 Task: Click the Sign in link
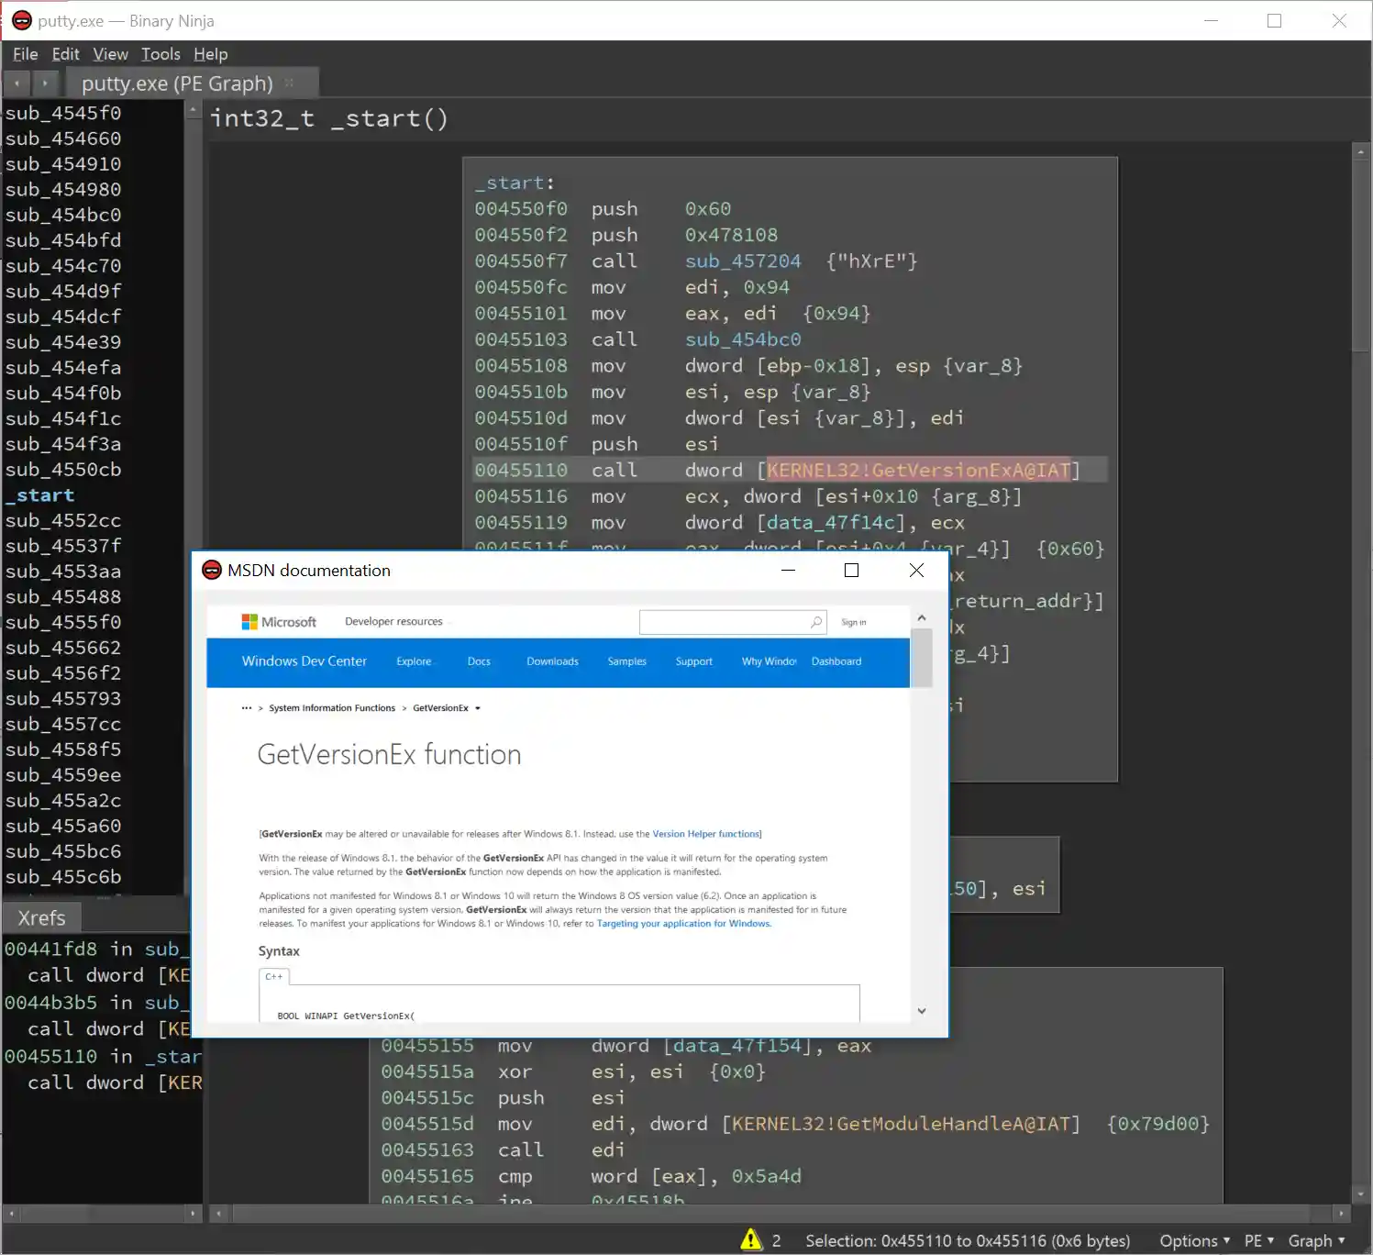pyautogui.click(x=853, y=622)
